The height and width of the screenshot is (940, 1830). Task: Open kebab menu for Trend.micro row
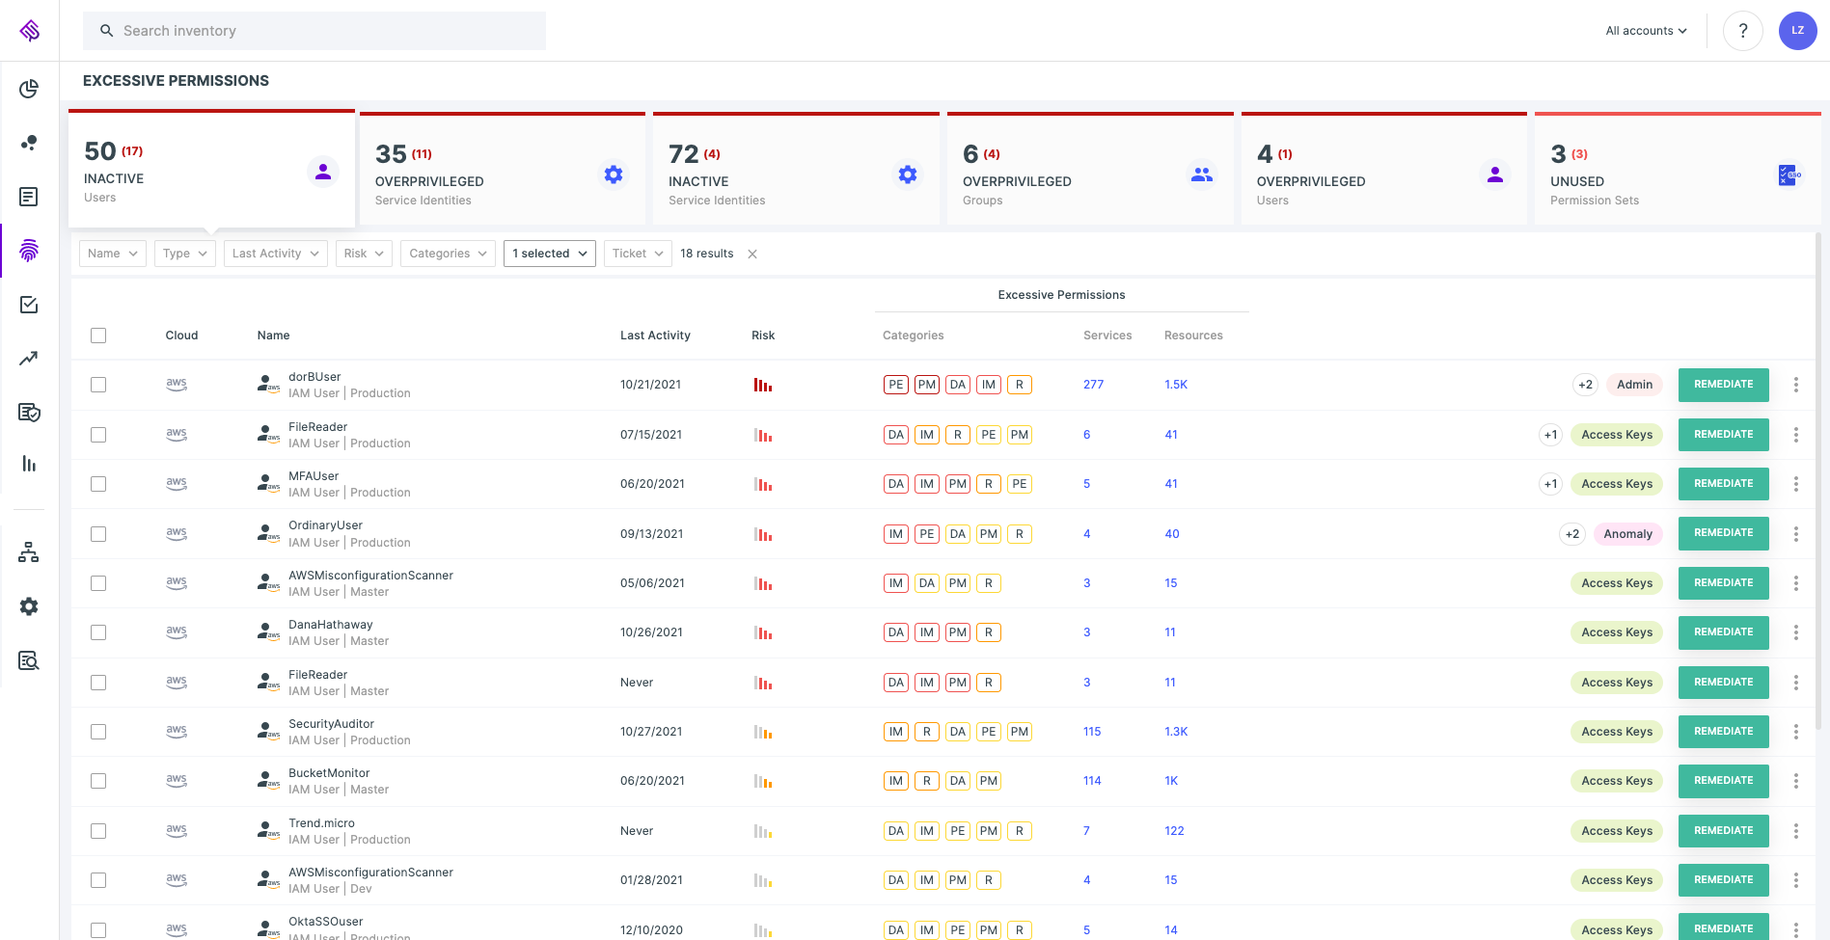[x=1796, y=831]
